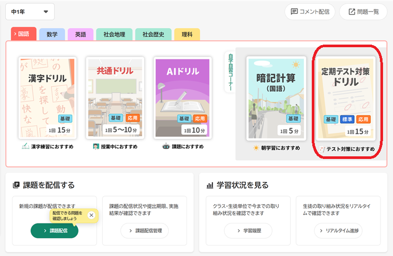This screenshot has height=256, width=393.
Task: Switch to the 数学 tab
Action: 52,35
